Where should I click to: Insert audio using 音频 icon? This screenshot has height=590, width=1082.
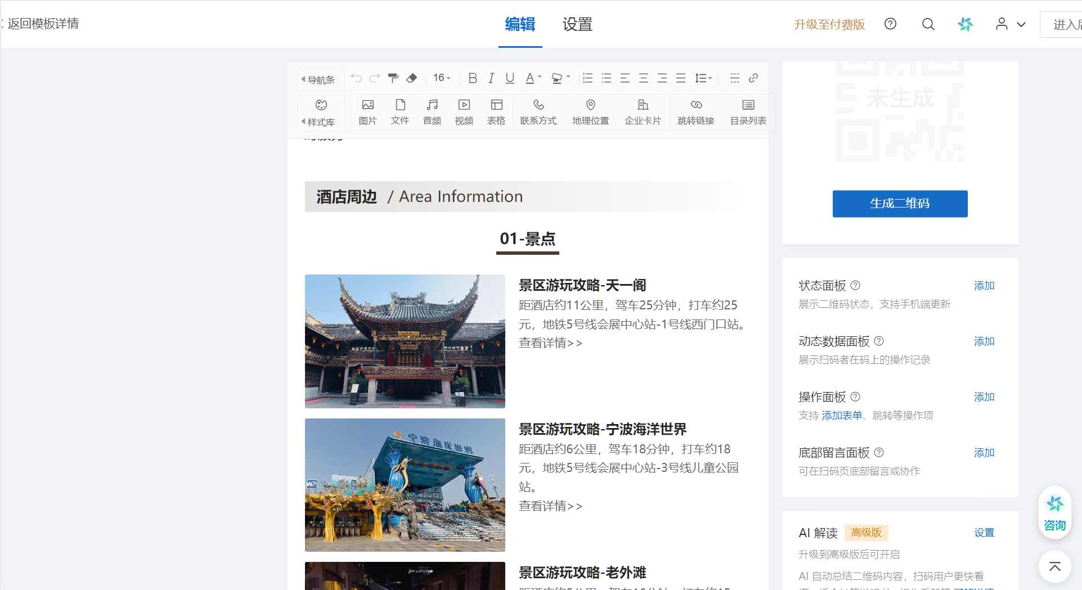pos(432,112)
